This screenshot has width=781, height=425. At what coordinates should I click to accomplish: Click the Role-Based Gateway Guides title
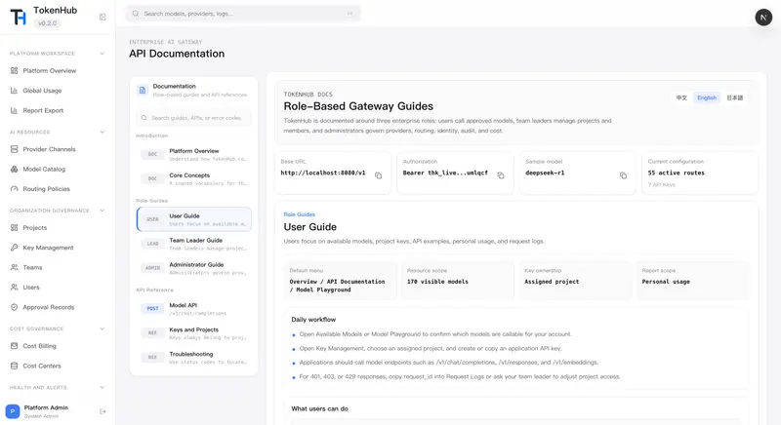[x=358, y=106]
